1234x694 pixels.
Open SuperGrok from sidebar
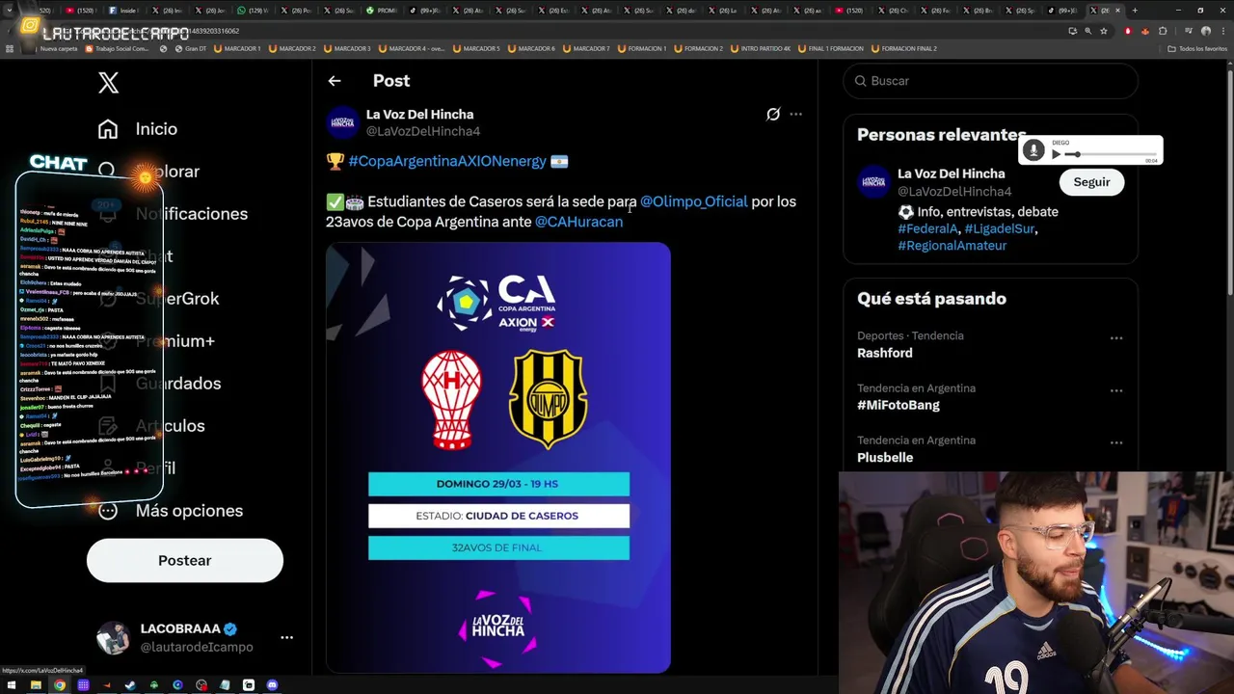(x=177, y=299)
